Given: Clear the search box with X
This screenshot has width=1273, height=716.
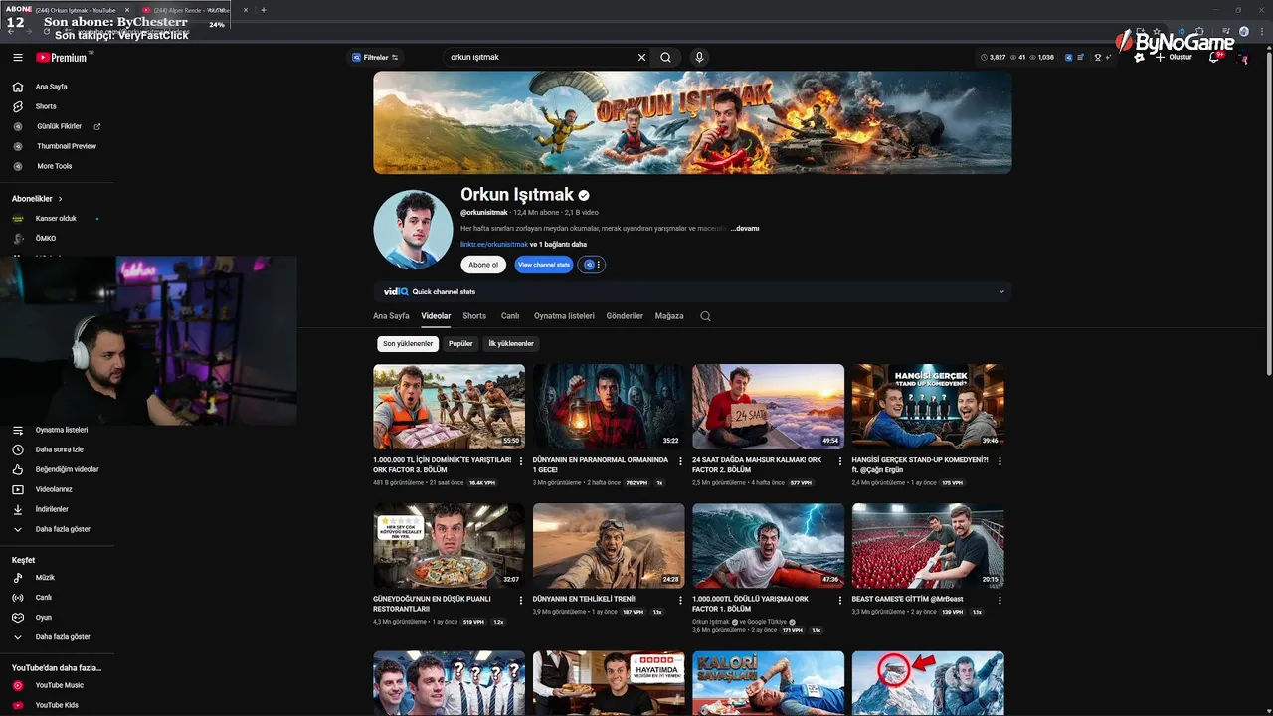Looking at the screenshot, I should pyautogui.click(x=641, y=58).
